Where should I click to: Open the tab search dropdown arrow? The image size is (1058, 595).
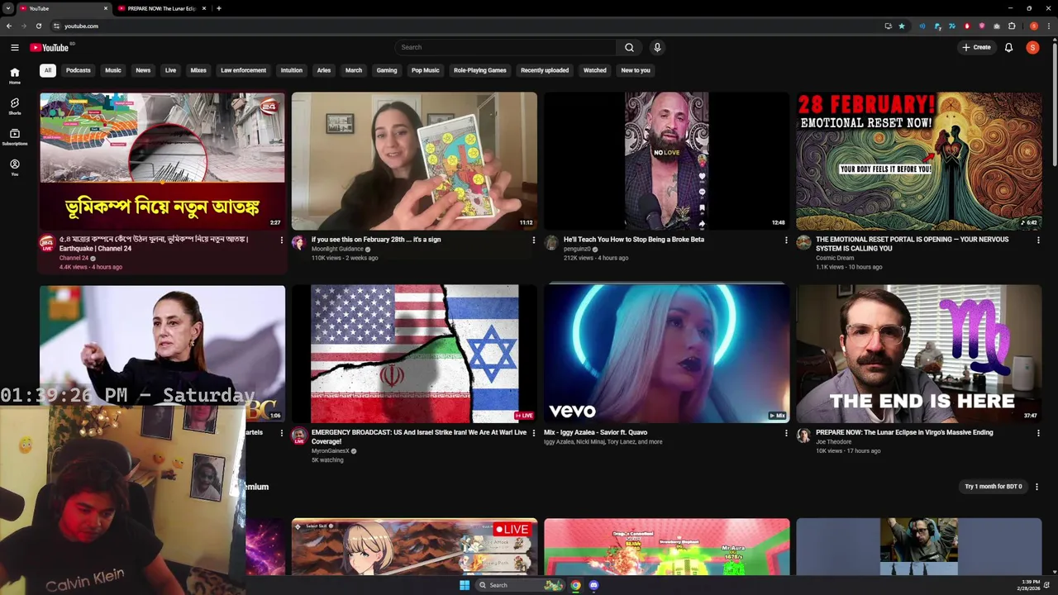pyautogui.click(x=8, y=8)
